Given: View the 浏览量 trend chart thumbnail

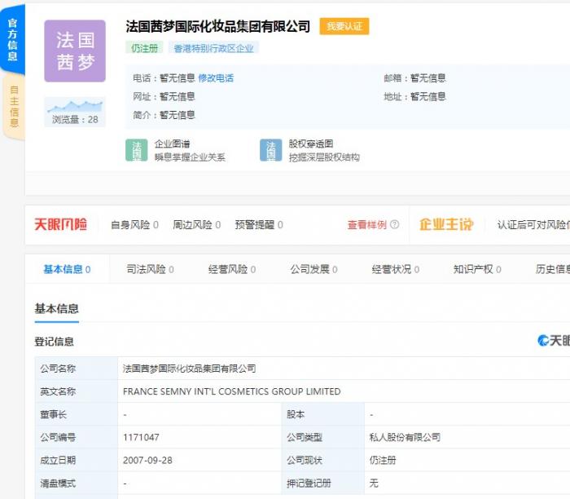Looking at the screenshot, I should pyautogui.click(x=75, y=106).
